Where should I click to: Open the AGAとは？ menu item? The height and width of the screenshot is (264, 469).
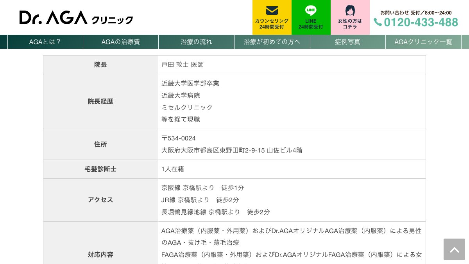click(45, 42)
